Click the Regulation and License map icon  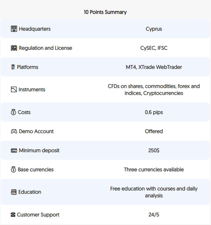point(14,48)
